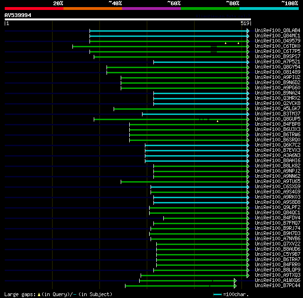This screenshot has width=303, height=298.
Task: Click the red 20% identity legend segment
Action: click(x=34, y=9)
